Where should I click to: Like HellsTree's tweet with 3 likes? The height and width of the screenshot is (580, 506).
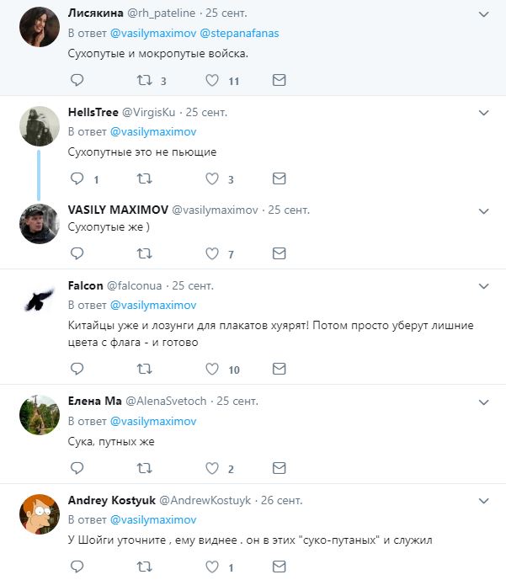(x=212, y=178)
